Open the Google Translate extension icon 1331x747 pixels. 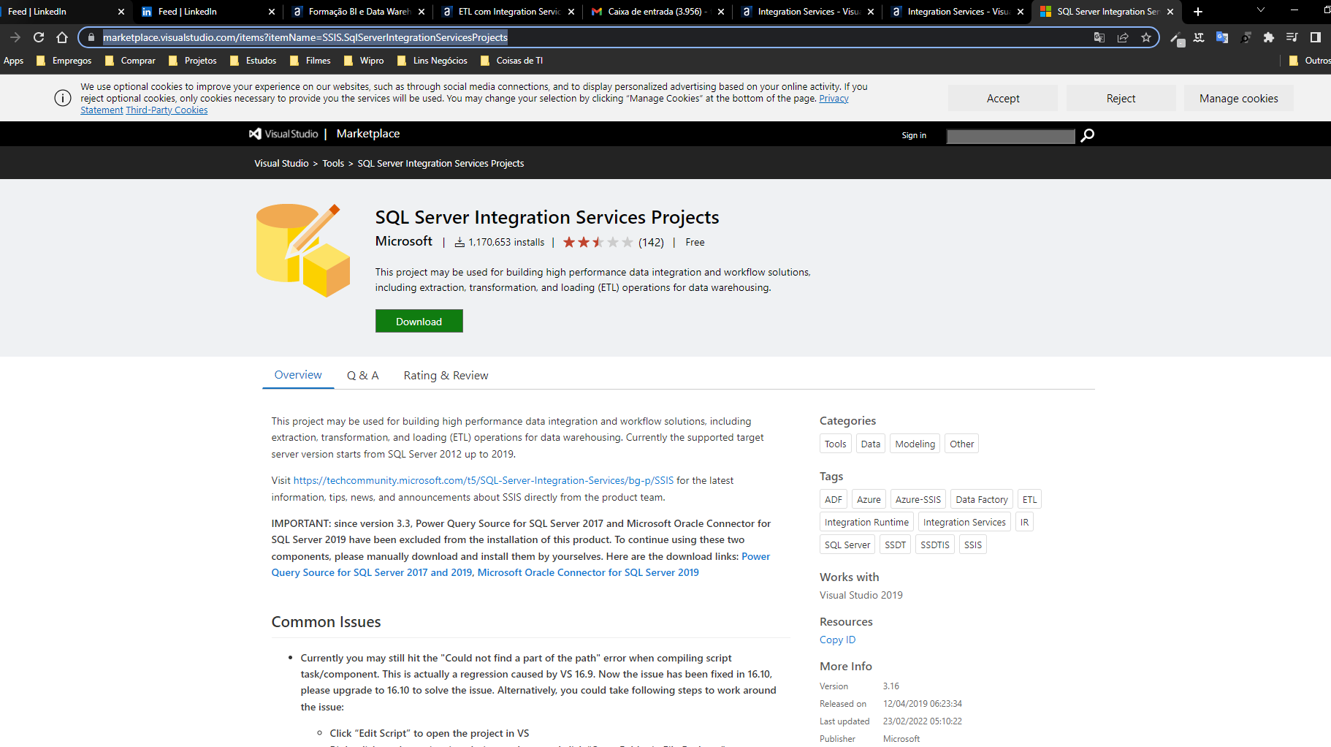tap(1222, 37)
